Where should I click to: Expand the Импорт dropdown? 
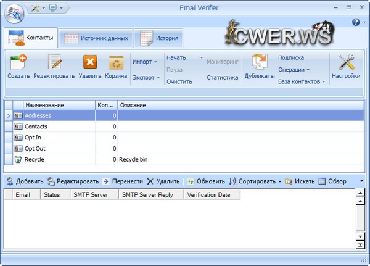pyautogui.click(x=146, y=62)
